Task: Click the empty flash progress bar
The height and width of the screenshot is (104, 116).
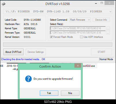Action: pos(58,45)
